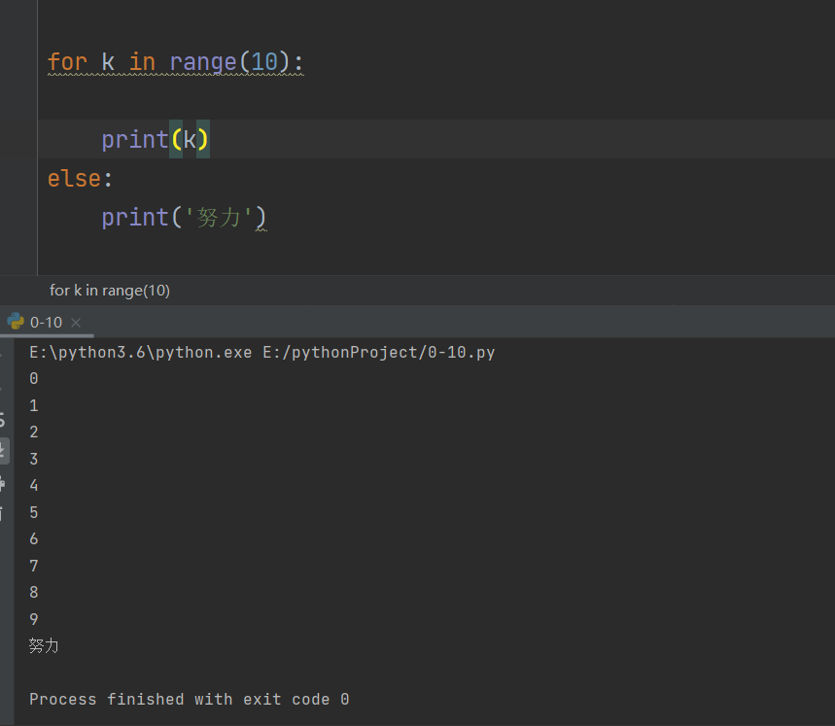Click the output line '6' in the console
835x726 pixels.
pos(34,538)
